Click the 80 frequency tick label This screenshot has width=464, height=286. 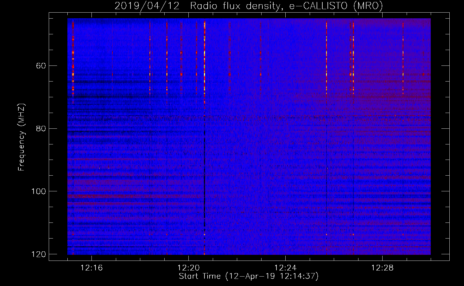point(41,129)
